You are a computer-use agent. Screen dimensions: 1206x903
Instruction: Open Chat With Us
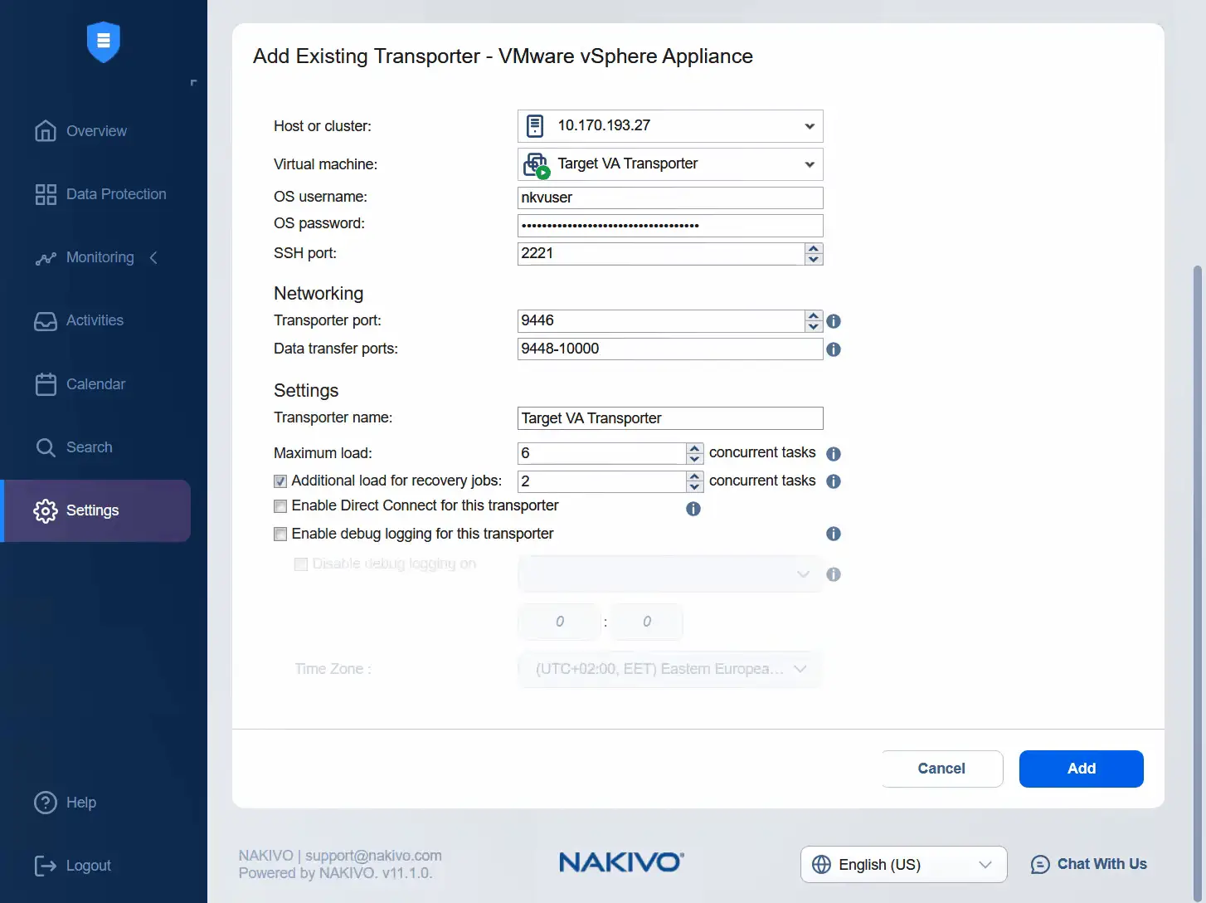[1089, 864]
